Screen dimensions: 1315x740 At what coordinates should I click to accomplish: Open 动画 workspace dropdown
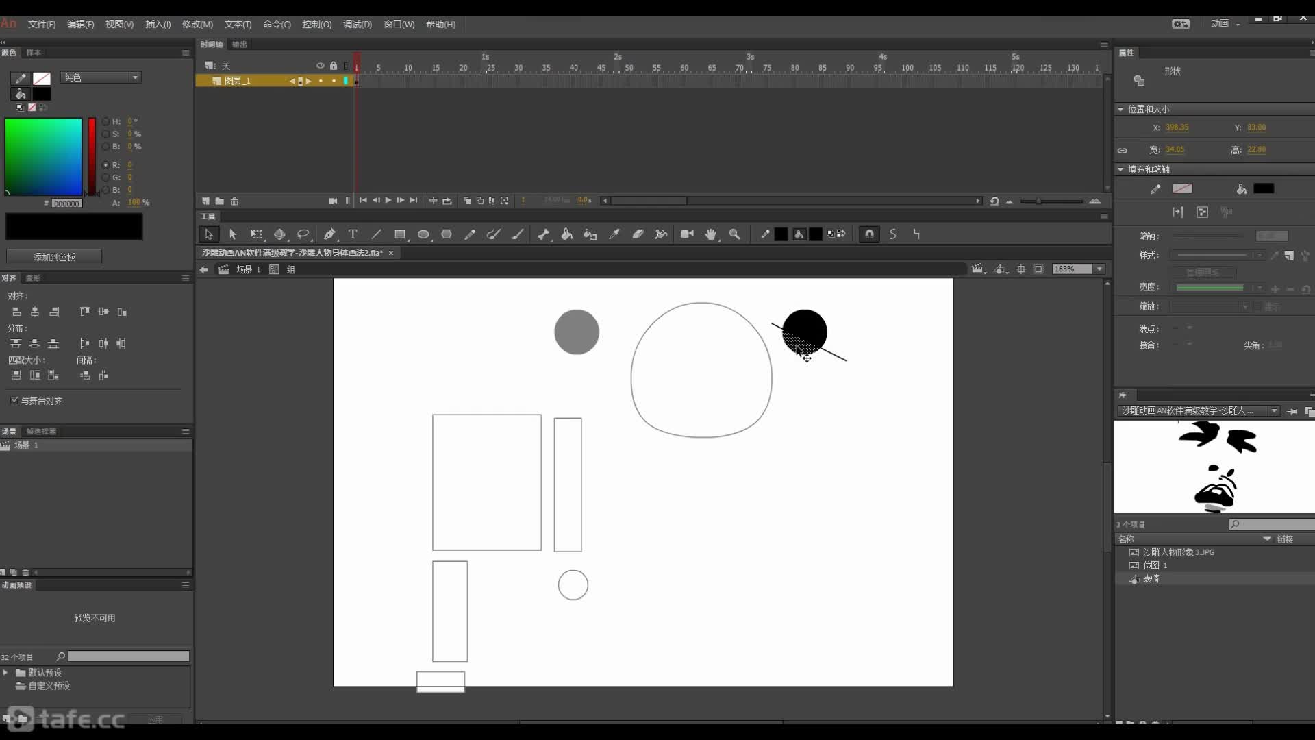[x=1225, y=24]
